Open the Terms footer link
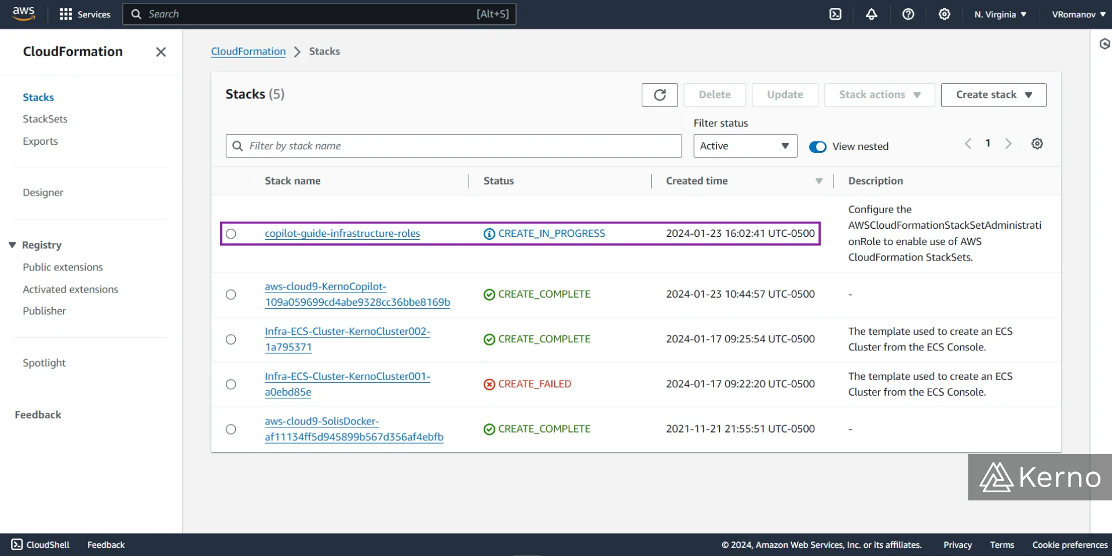This screenshot has height=556, width=1112. (x=1002, y=545)
